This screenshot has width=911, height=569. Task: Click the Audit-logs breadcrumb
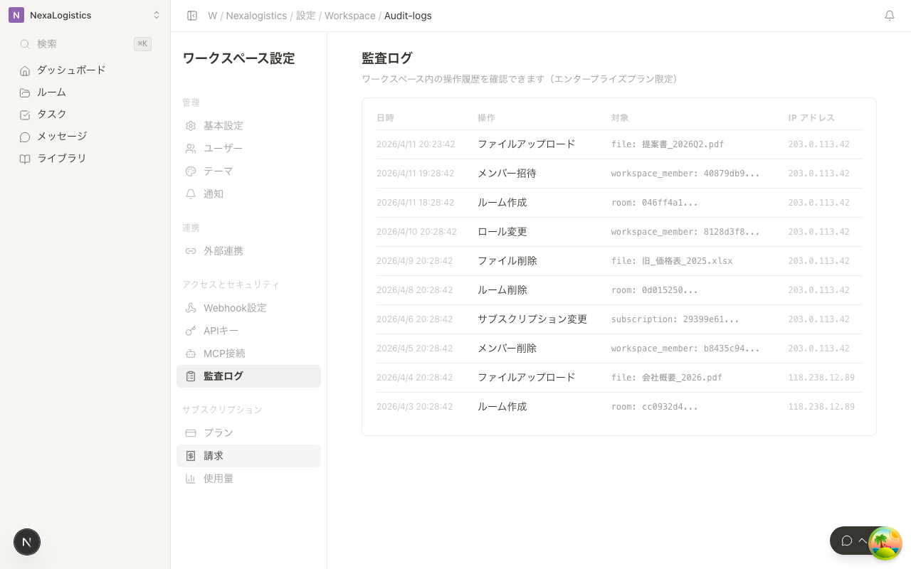408,16
